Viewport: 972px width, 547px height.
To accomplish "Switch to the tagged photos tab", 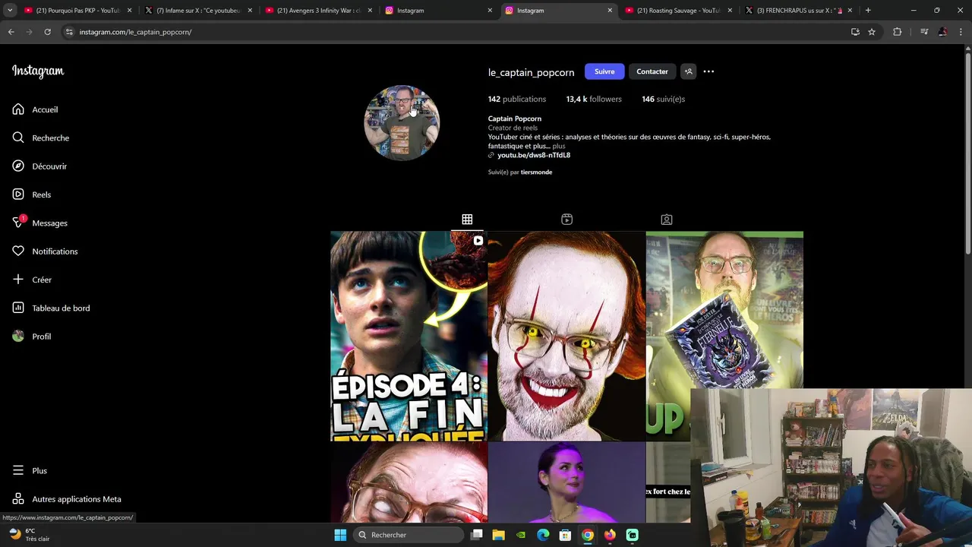I will point(667,220).
